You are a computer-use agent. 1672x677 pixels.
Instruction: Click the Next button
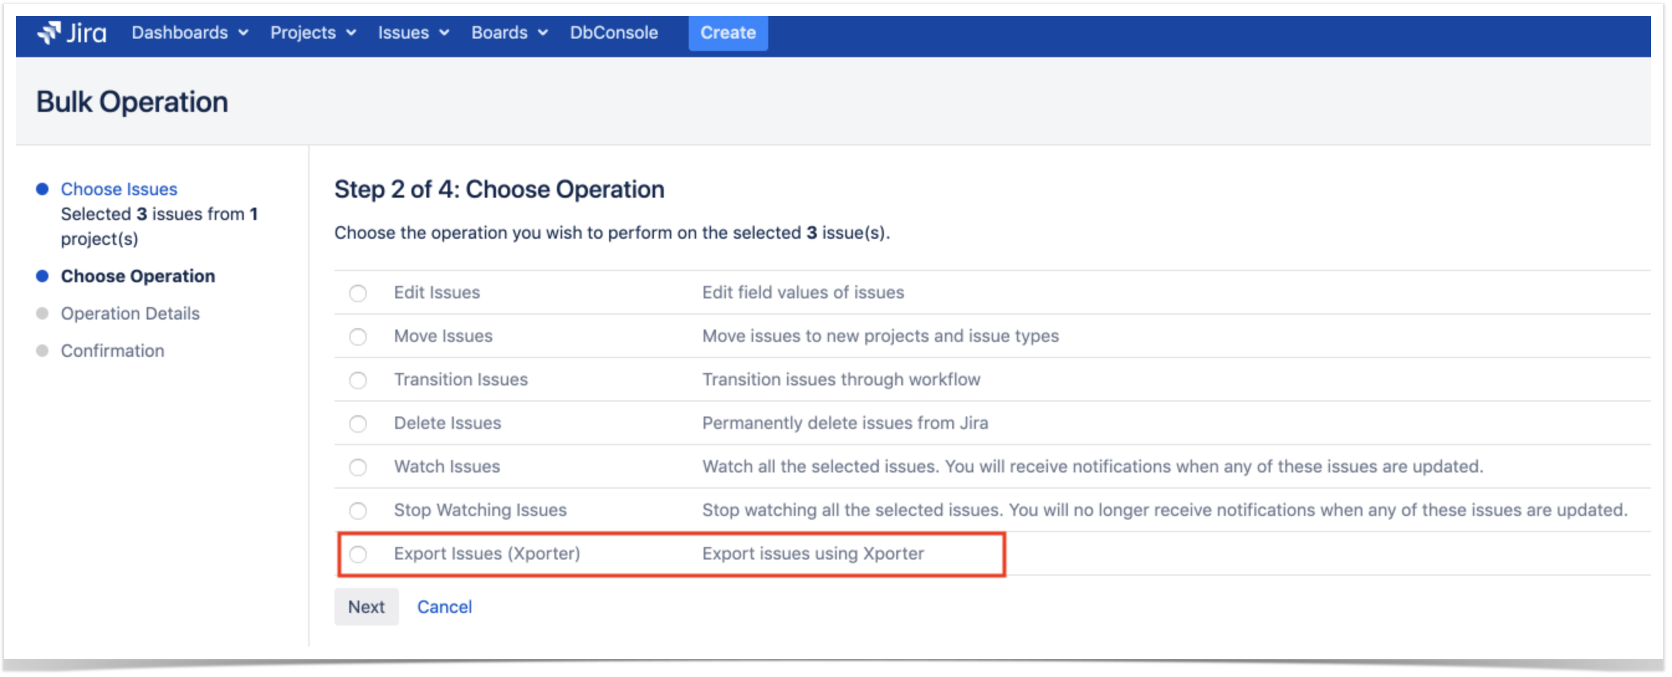[366, 607]
